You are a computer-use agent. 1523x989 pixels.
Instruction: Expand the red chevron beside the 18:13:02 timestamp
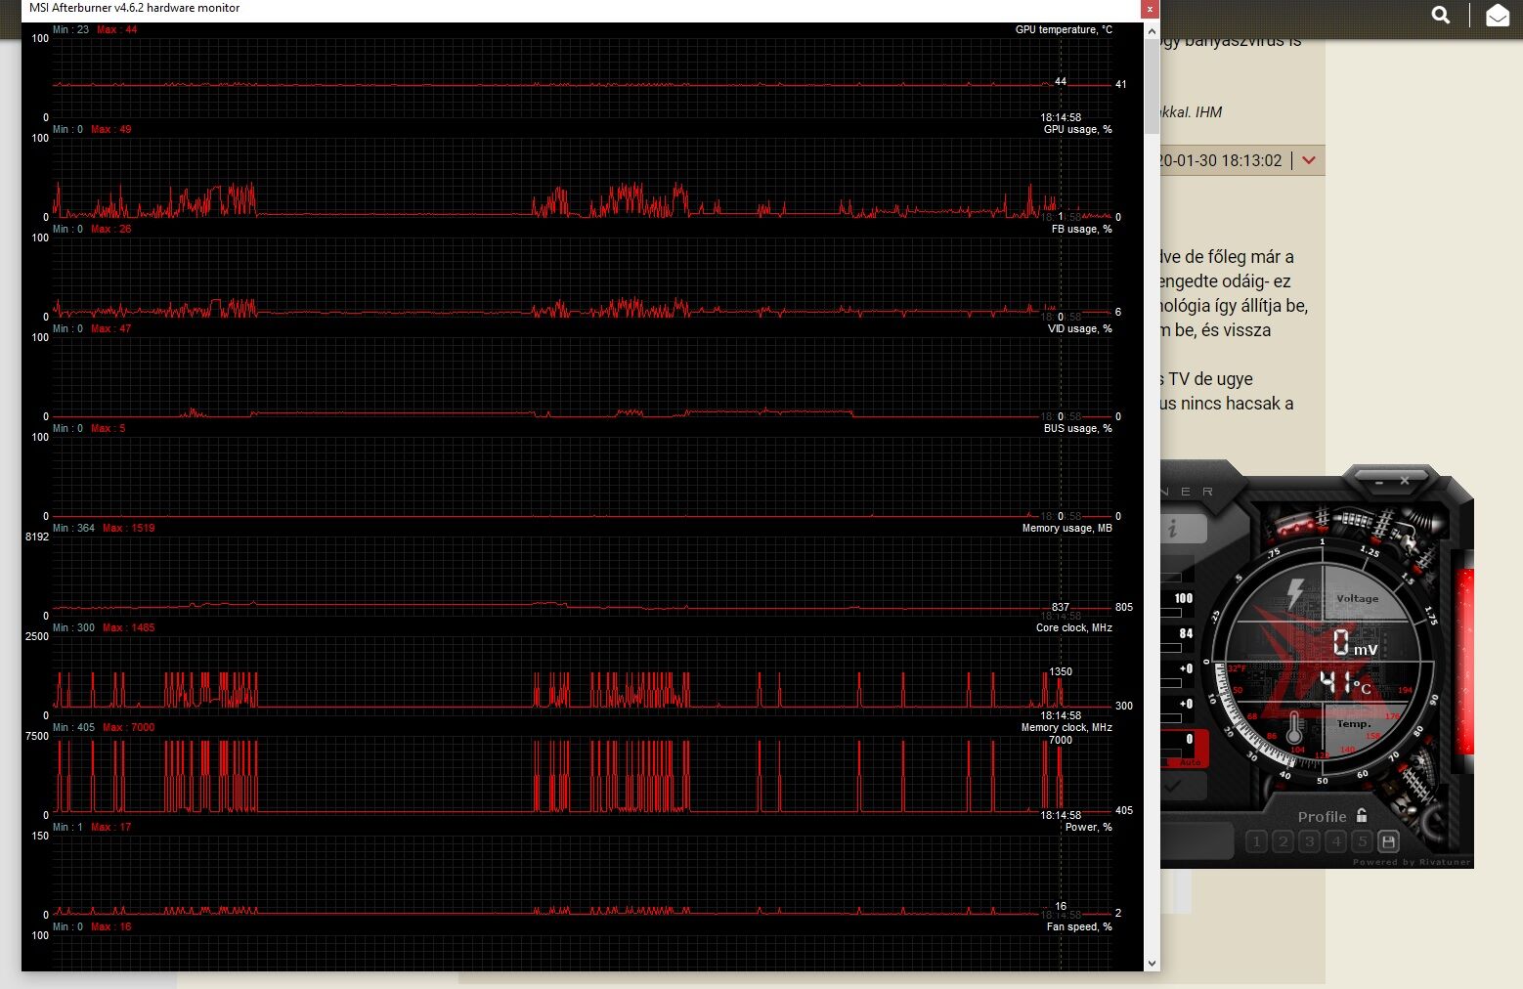point(1309,160)
